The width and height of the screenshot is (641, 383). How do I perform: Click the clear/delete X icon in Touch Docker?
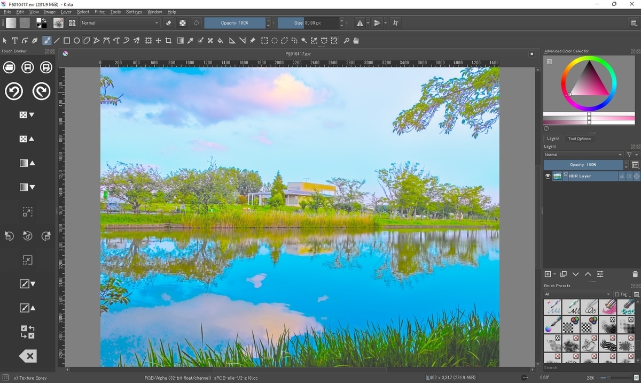click(x=28, y=356)
